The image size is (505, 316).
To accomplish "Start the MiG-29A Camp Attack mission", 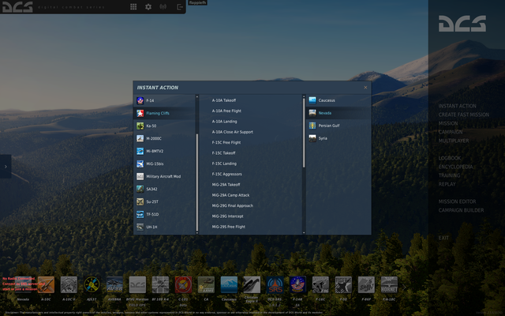I will tap(230, 195).
